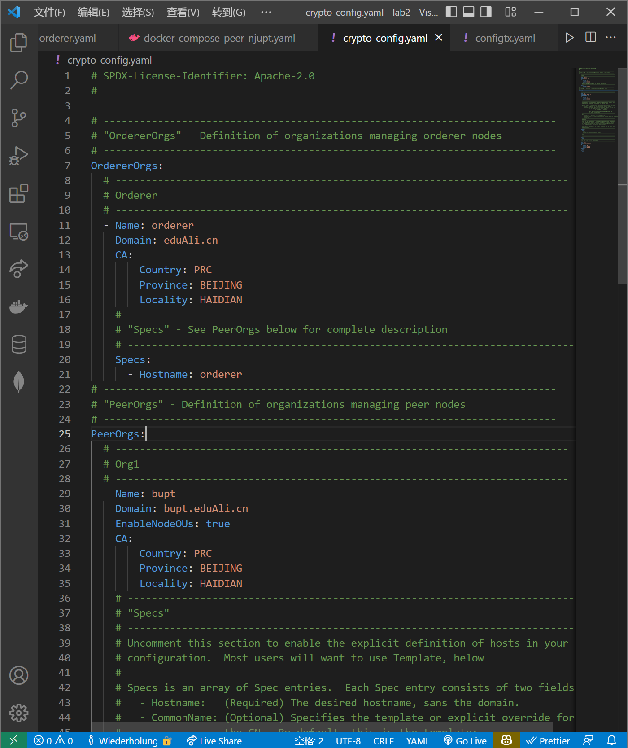Viewport: 628px width, 748px height.
Task: Switch to orderer.yaml tab
Action: 78,38
